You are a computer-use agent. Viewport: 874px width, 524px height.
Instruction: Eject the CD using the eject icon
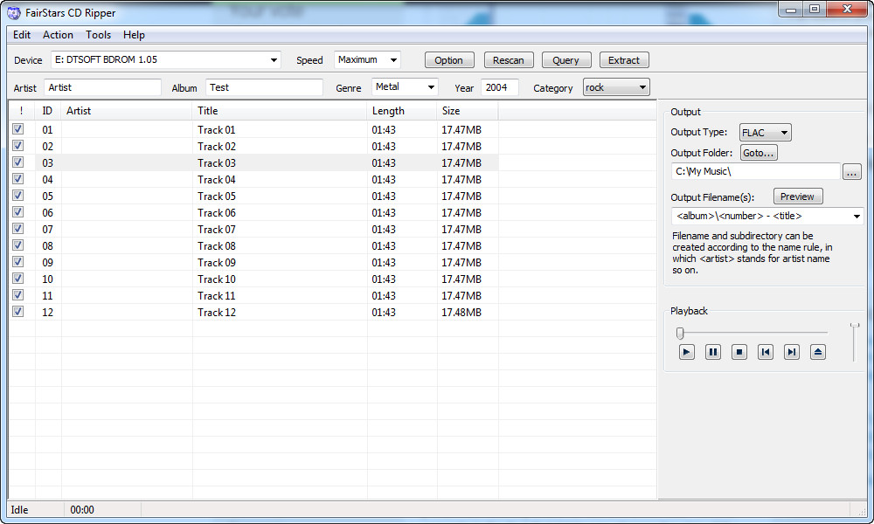818,352
